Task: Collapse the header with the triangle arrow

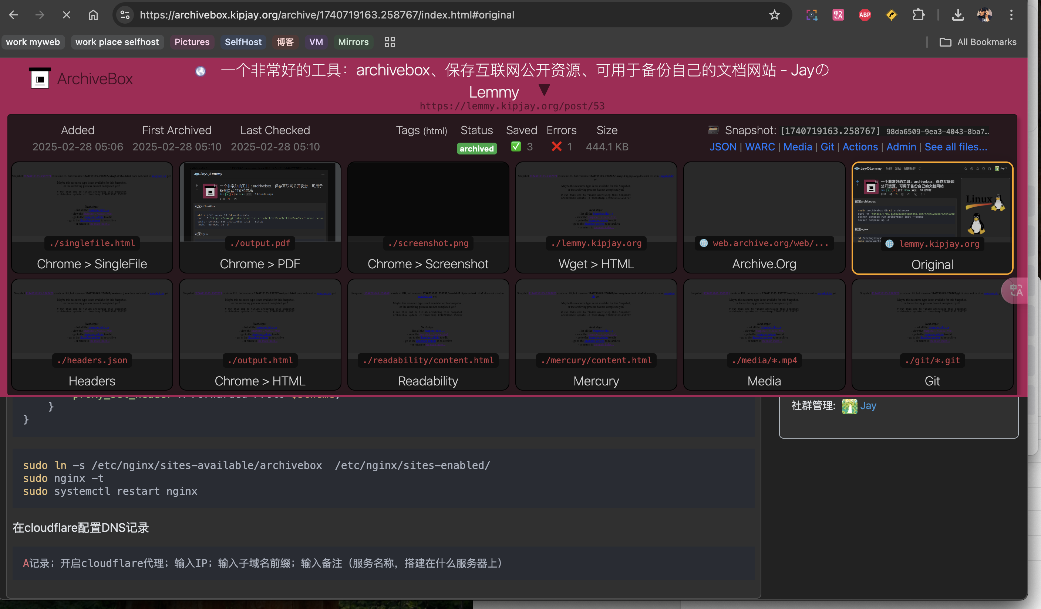Action: [544, 89]
